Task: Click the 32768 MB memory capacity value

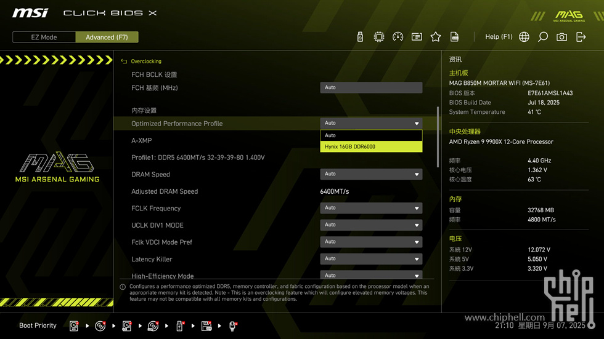Action: click(x=541, y=210)
